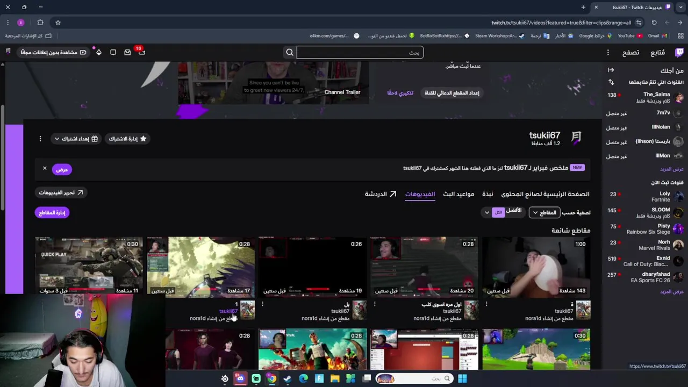Viewport: 688px width, 387px height.
Task: Reload the page with browser refresh button
Action: (654, 23)
